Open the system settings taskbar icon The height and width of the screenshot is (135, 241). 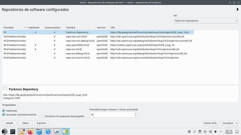(13, 132)
